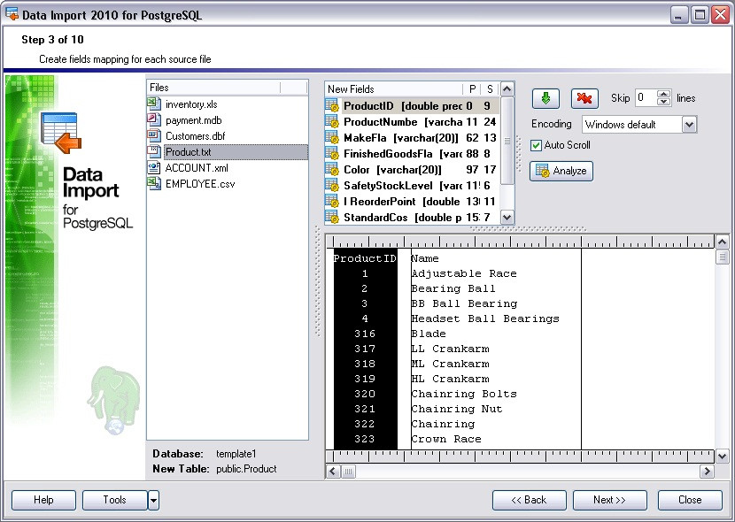Open the Encoding dropdown

[689, 125]
